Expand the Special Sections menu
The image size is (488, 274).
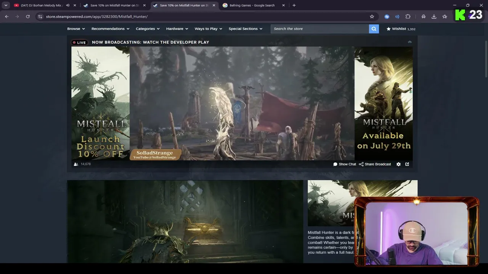pyautogui.click(x=246, y=29)
